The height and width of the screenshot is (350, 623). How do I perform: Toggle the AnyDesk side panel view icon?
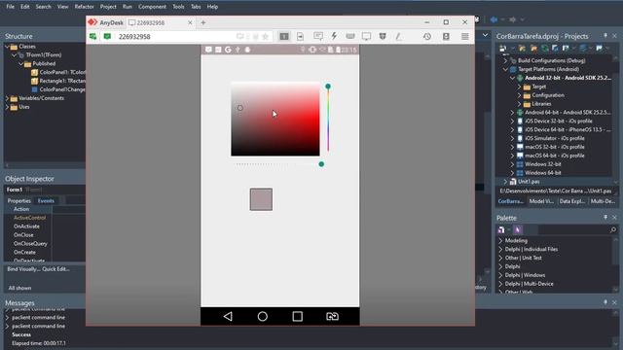(284, 36)
